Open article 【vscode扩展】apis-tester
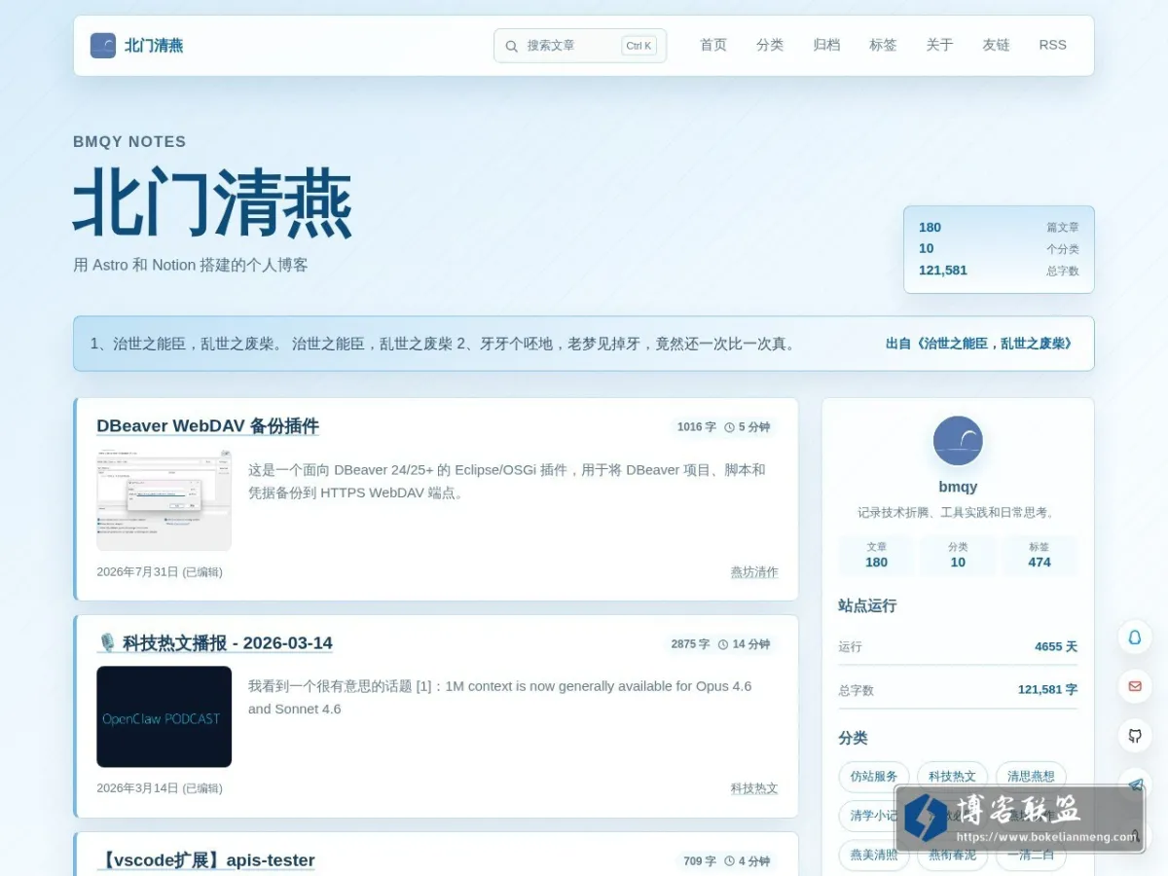1168x876 pixels. [205, 860]
